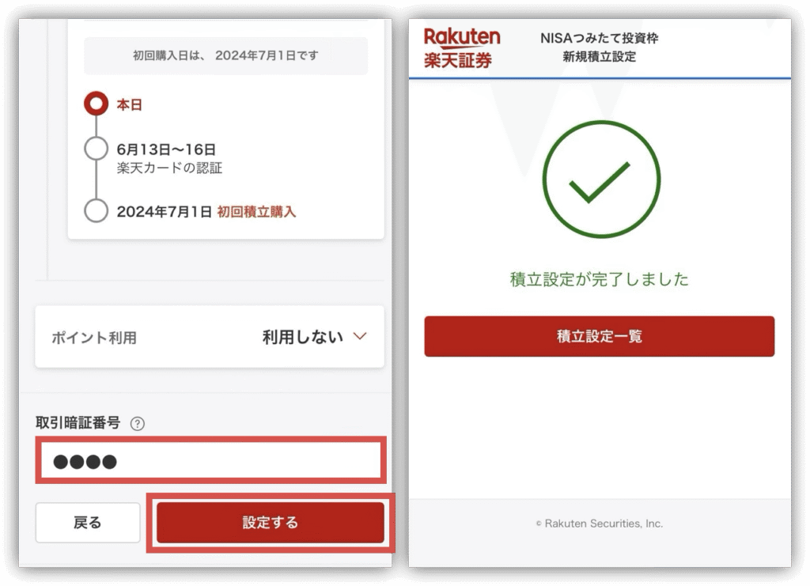Image resolution: width=810 pixels, height=586 pixels.
Task: Select the 本日 timeline step circle
Action: click(96, 104)
